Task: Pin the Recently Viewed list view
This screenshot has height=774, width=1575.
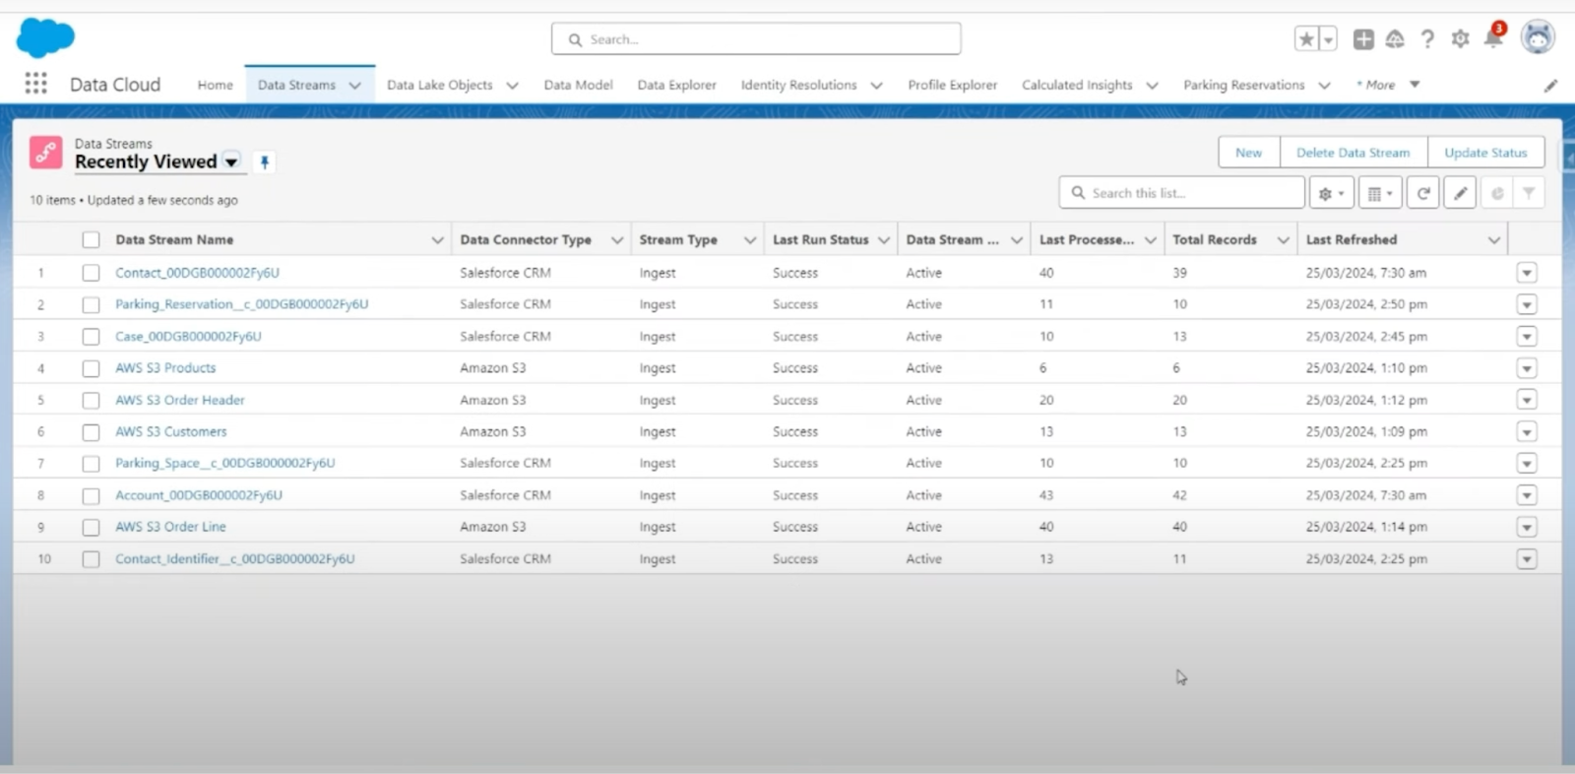Action: pos(264,162)
